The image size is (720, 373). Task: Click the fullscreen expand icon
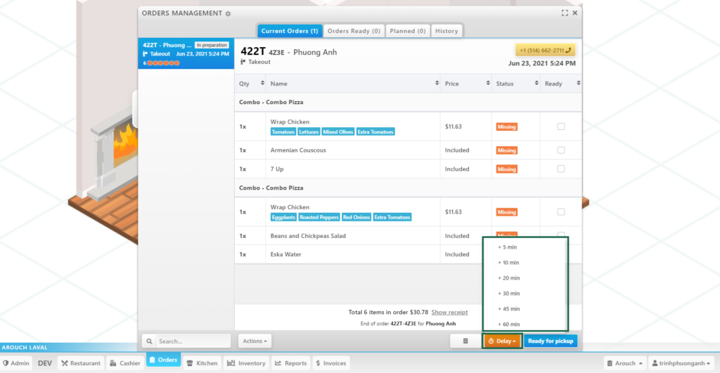[x=565, y=13]
